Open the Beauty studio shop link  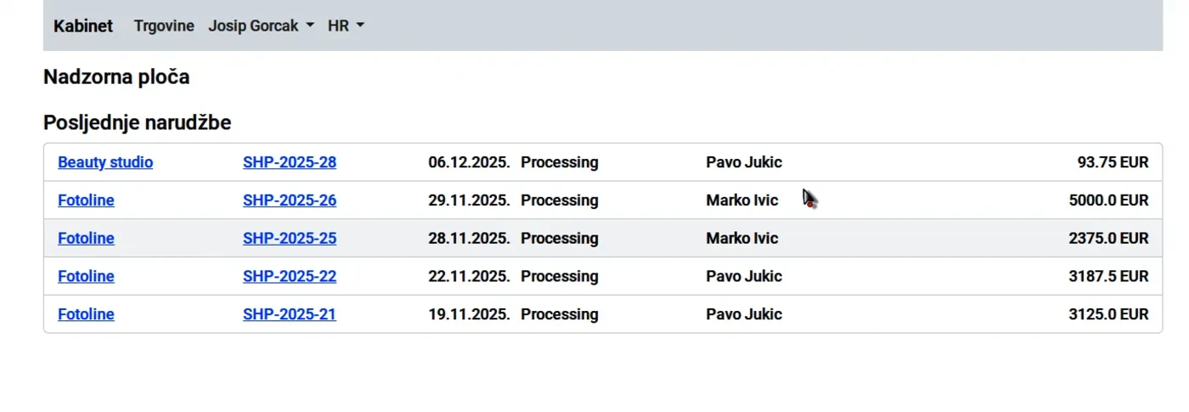[x=105, y=162]
